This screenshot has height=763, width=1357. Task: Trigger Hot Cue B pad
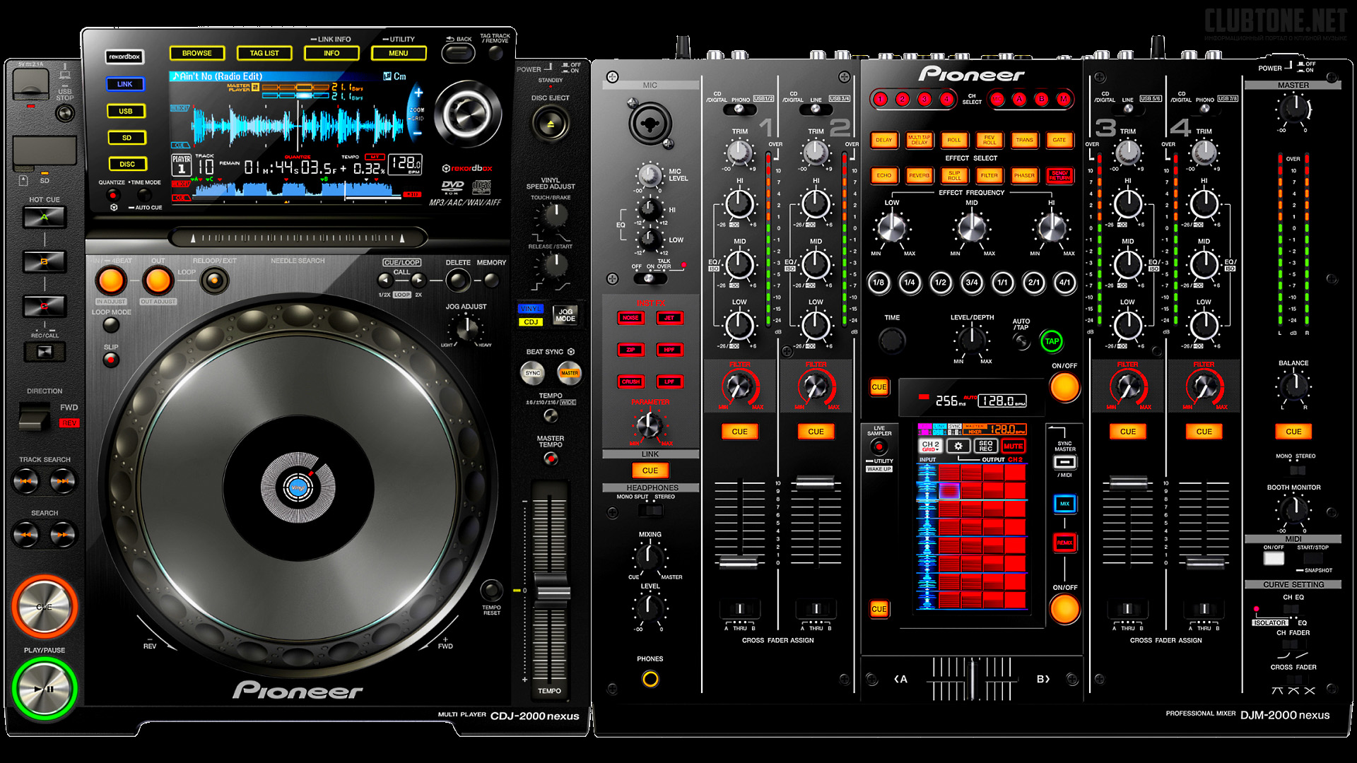point(45,262)
